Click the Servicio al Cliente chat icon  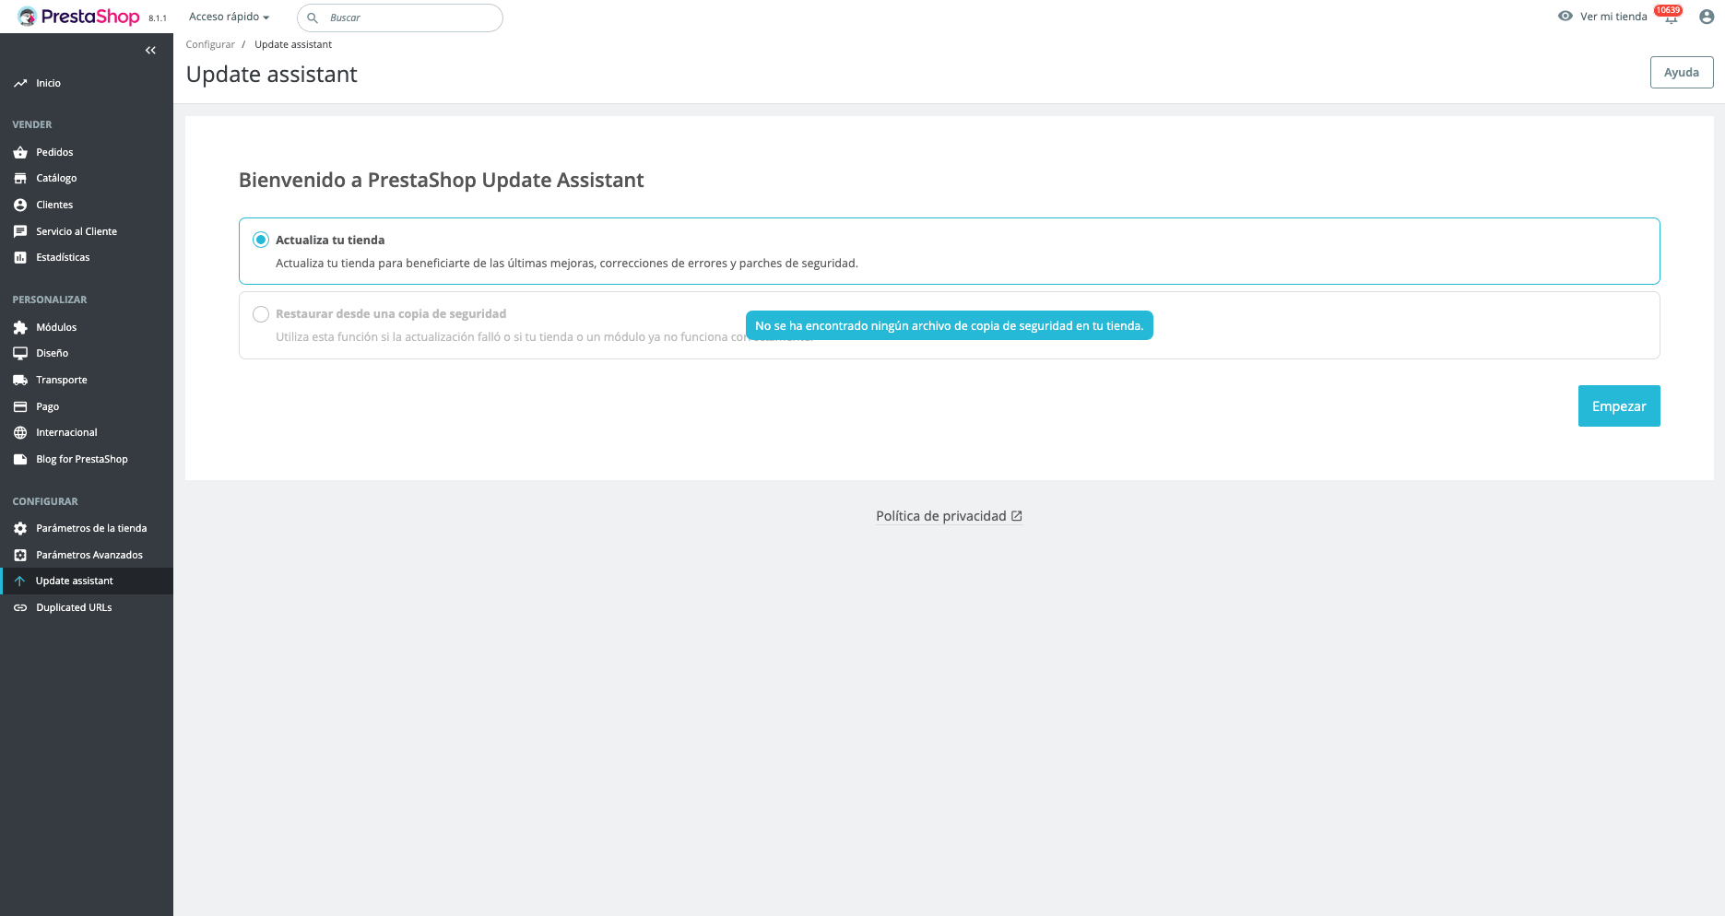pos(20,231)
